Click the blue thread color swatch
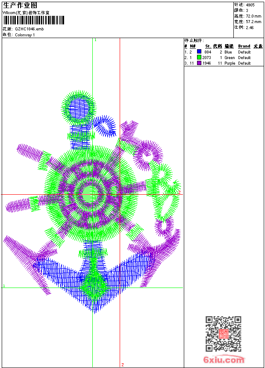 (x=199, y=52)
